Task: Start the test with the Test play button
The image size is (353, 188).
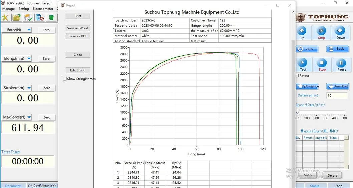Action: click(x=303, y=65)
